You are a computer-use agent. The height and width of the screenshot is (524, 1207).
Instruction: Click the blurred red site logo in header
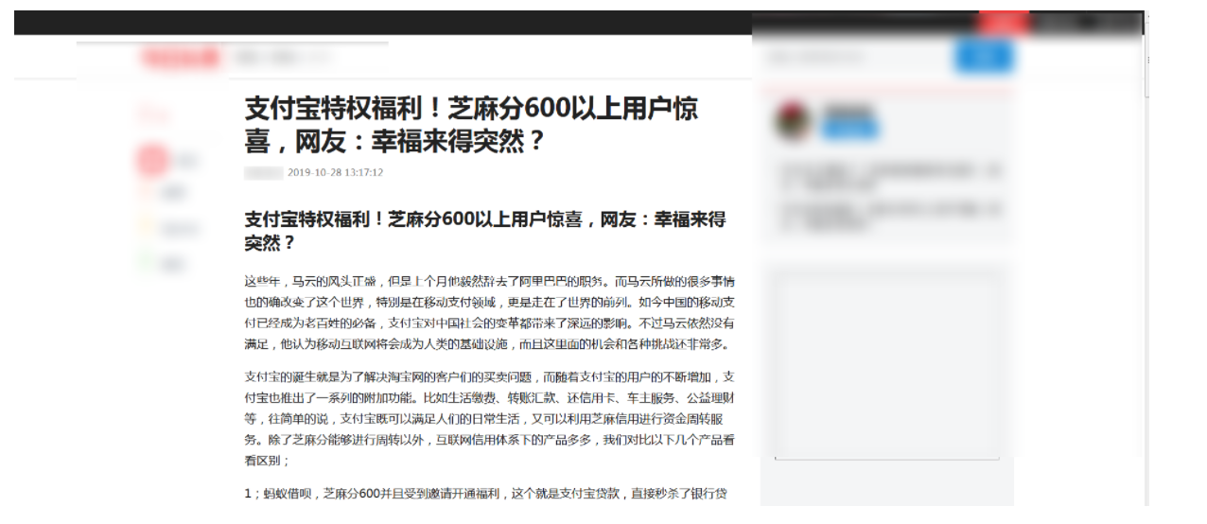tap(181, 58)
